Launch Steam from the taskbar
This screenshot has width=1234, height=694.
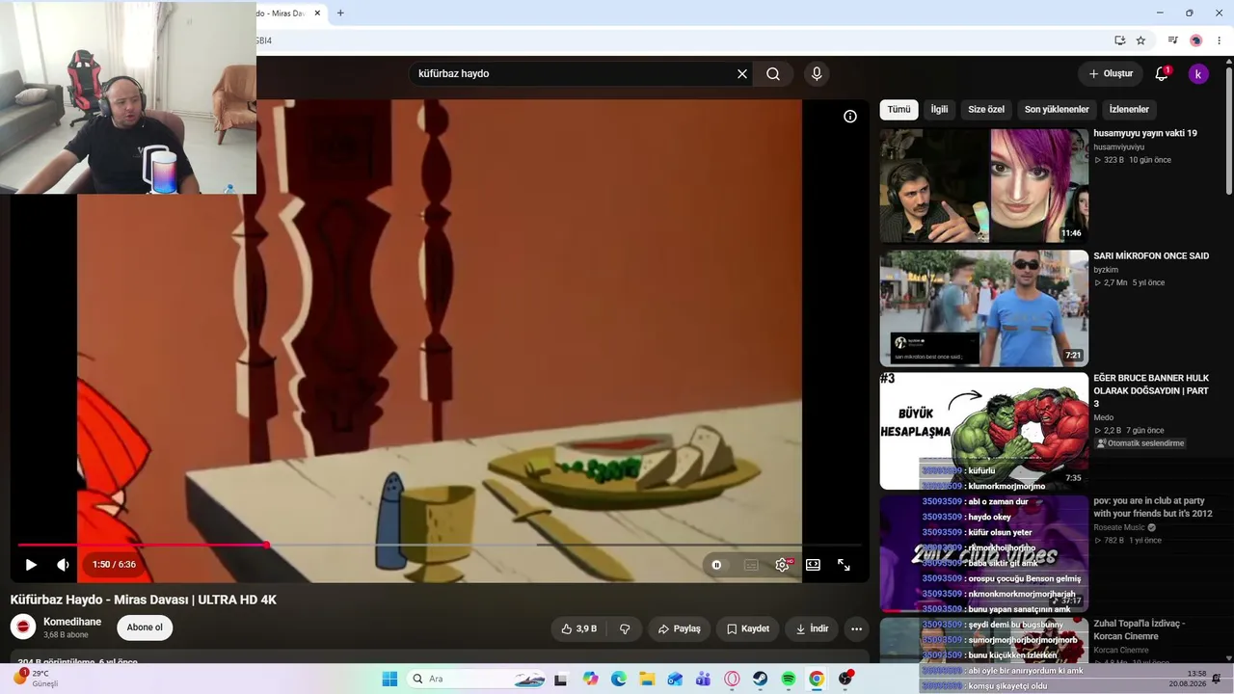coord(761,679)
